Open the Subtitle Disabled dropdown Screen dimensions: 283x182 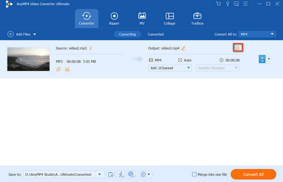coord(217,68)
